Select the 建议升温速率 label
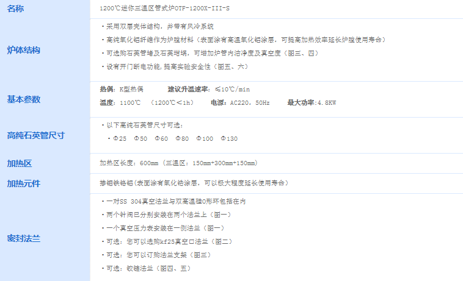 coord(188,89)
